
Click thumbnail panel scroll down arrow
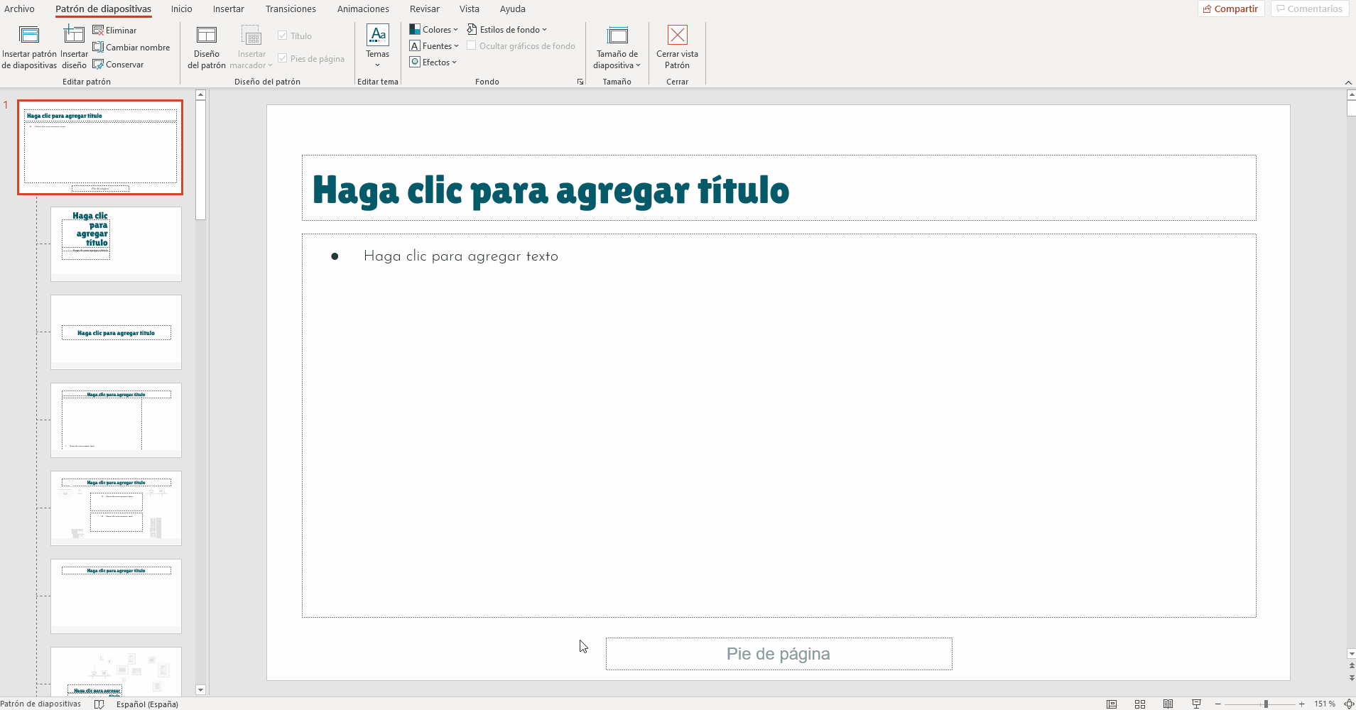pyautogui.click(x=200, y=690)
